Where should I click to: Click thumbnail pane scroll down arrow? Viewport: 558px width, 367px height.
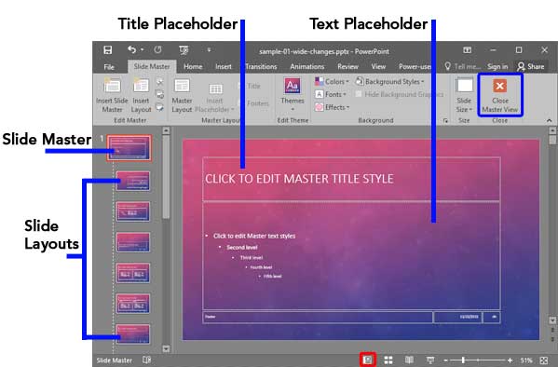[x=166, y=348]
